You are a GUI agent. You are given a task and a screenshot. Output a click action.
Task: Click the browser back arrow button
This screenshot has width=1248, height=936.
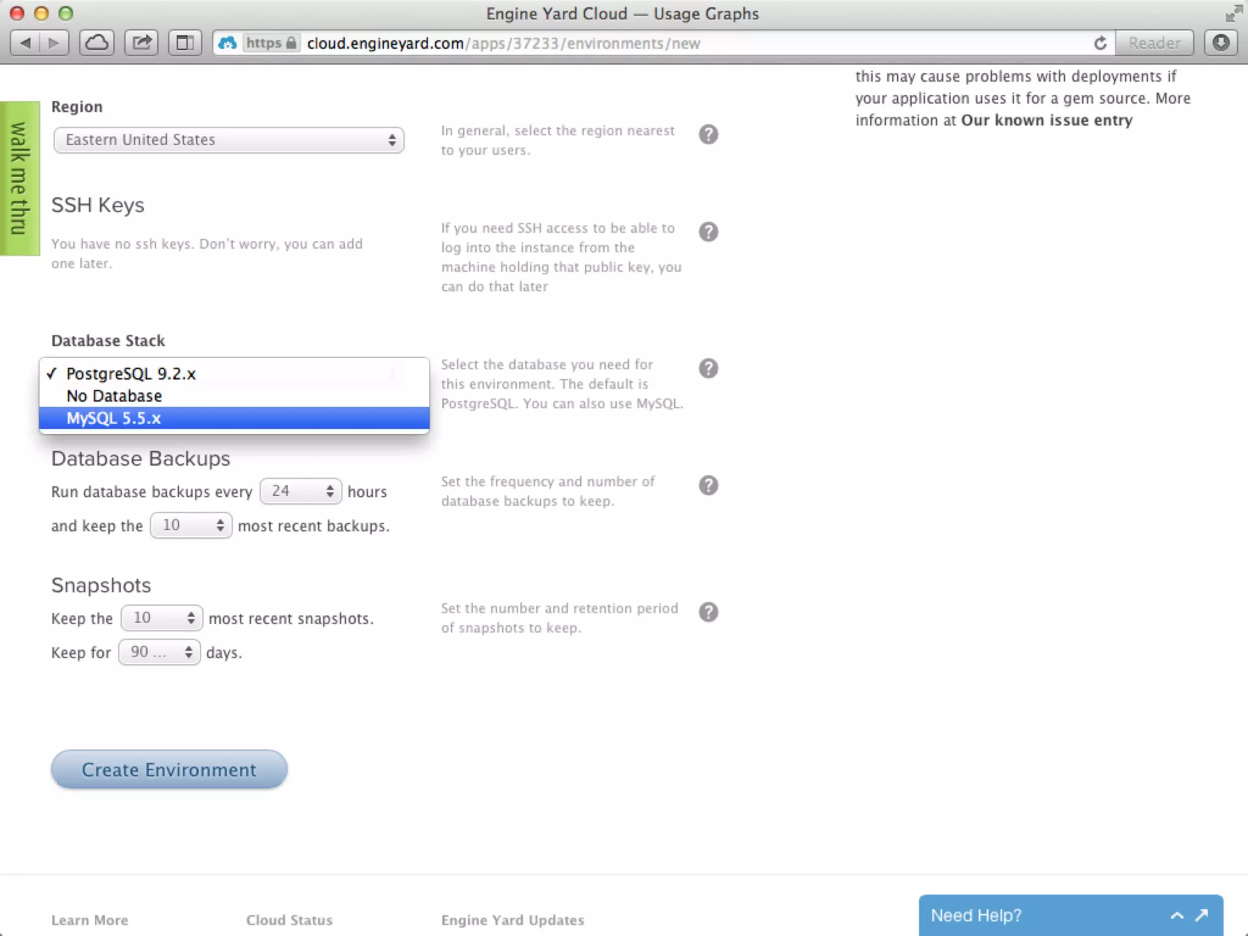pos(26,43)
